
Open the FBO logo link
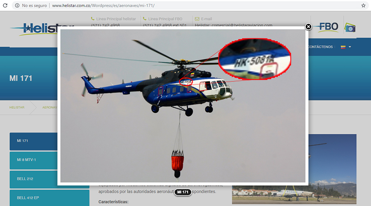click(326, 27)
